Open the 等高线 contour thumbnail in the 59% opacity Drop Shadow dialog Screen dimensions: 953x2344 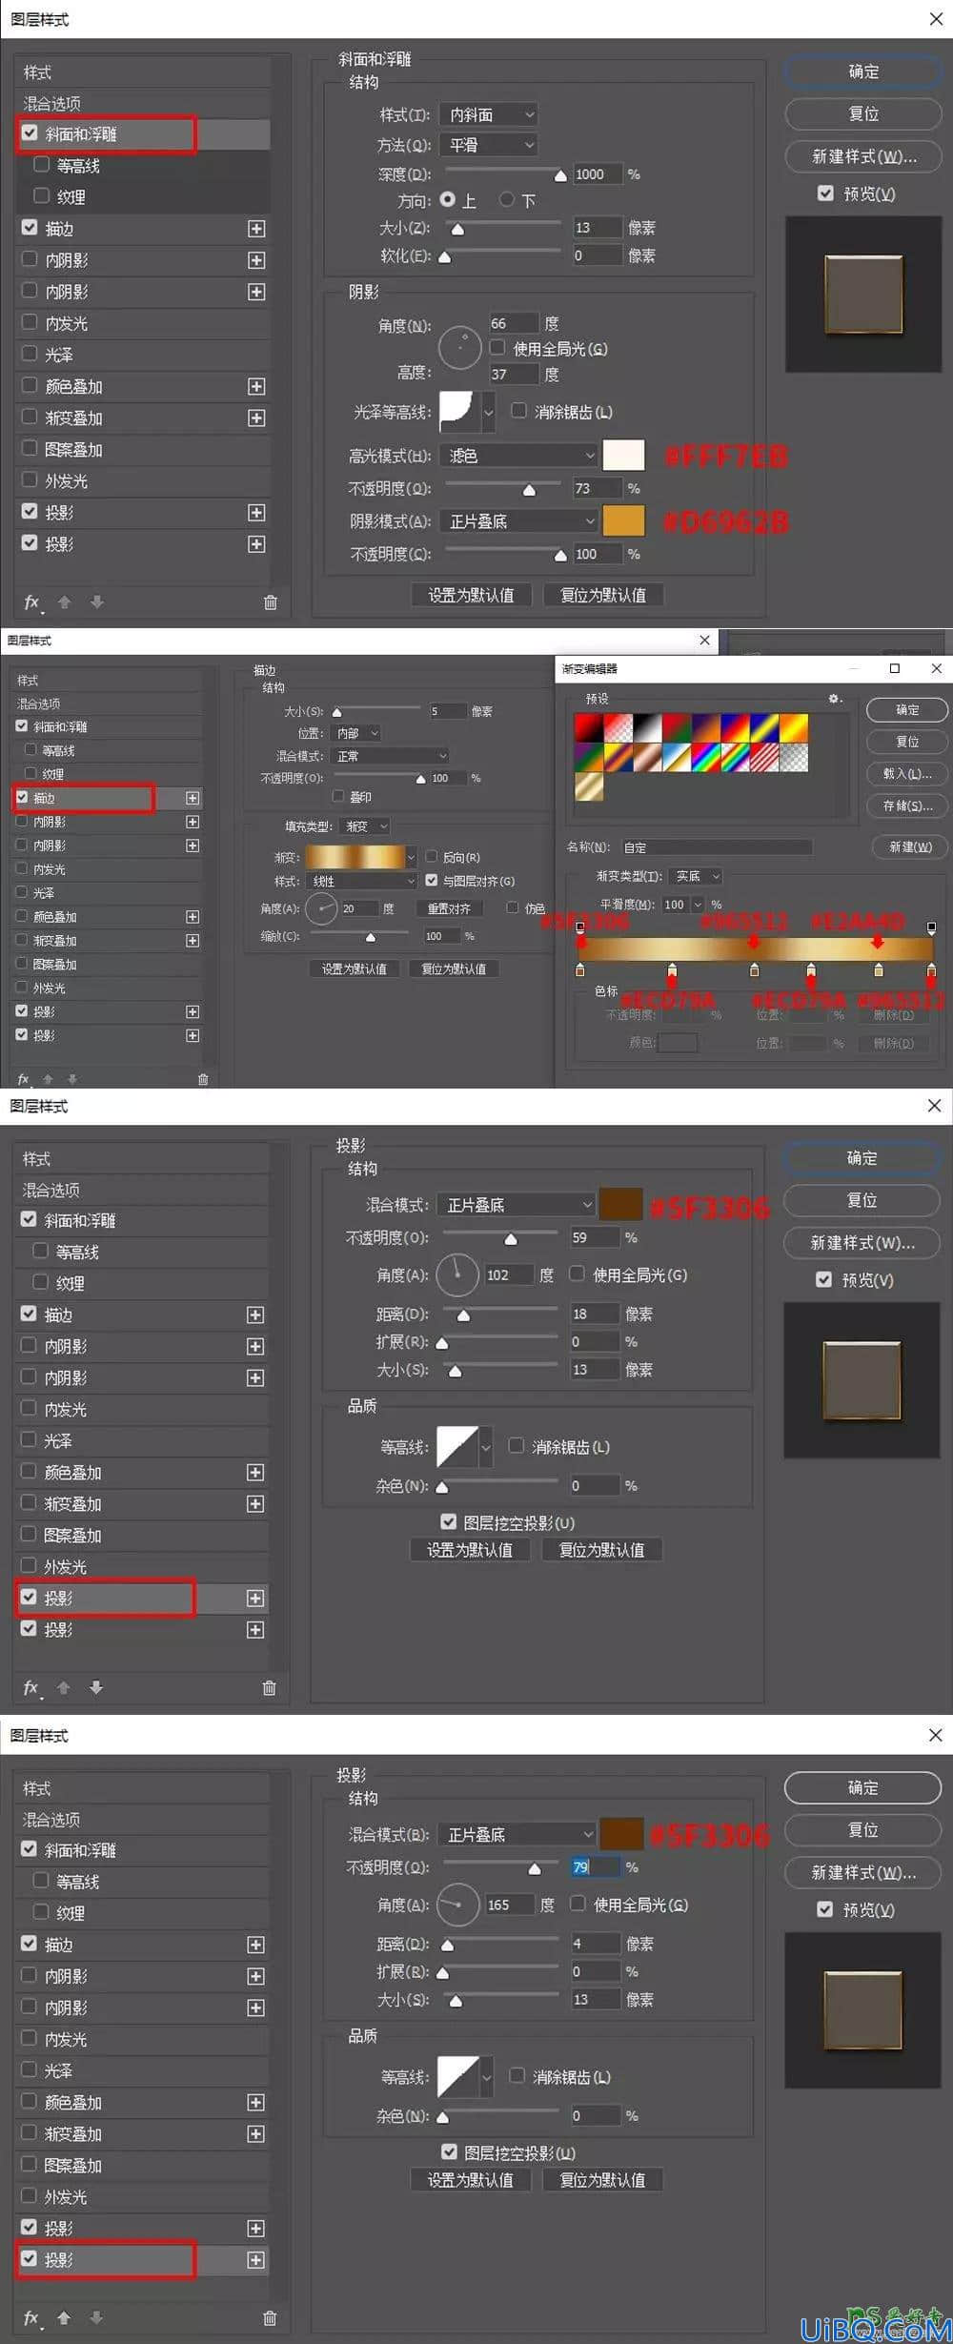coord(456,1447)
